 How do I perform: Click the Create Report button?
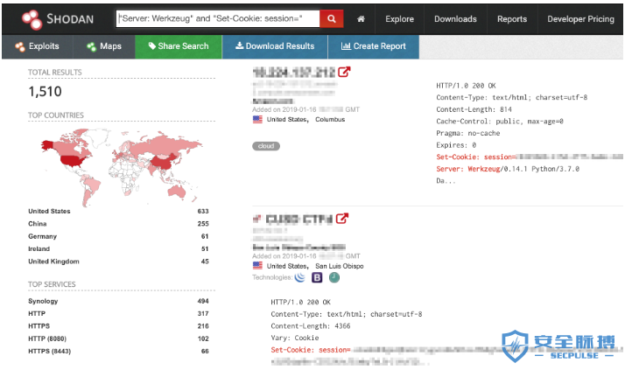(x=374, y=46)
